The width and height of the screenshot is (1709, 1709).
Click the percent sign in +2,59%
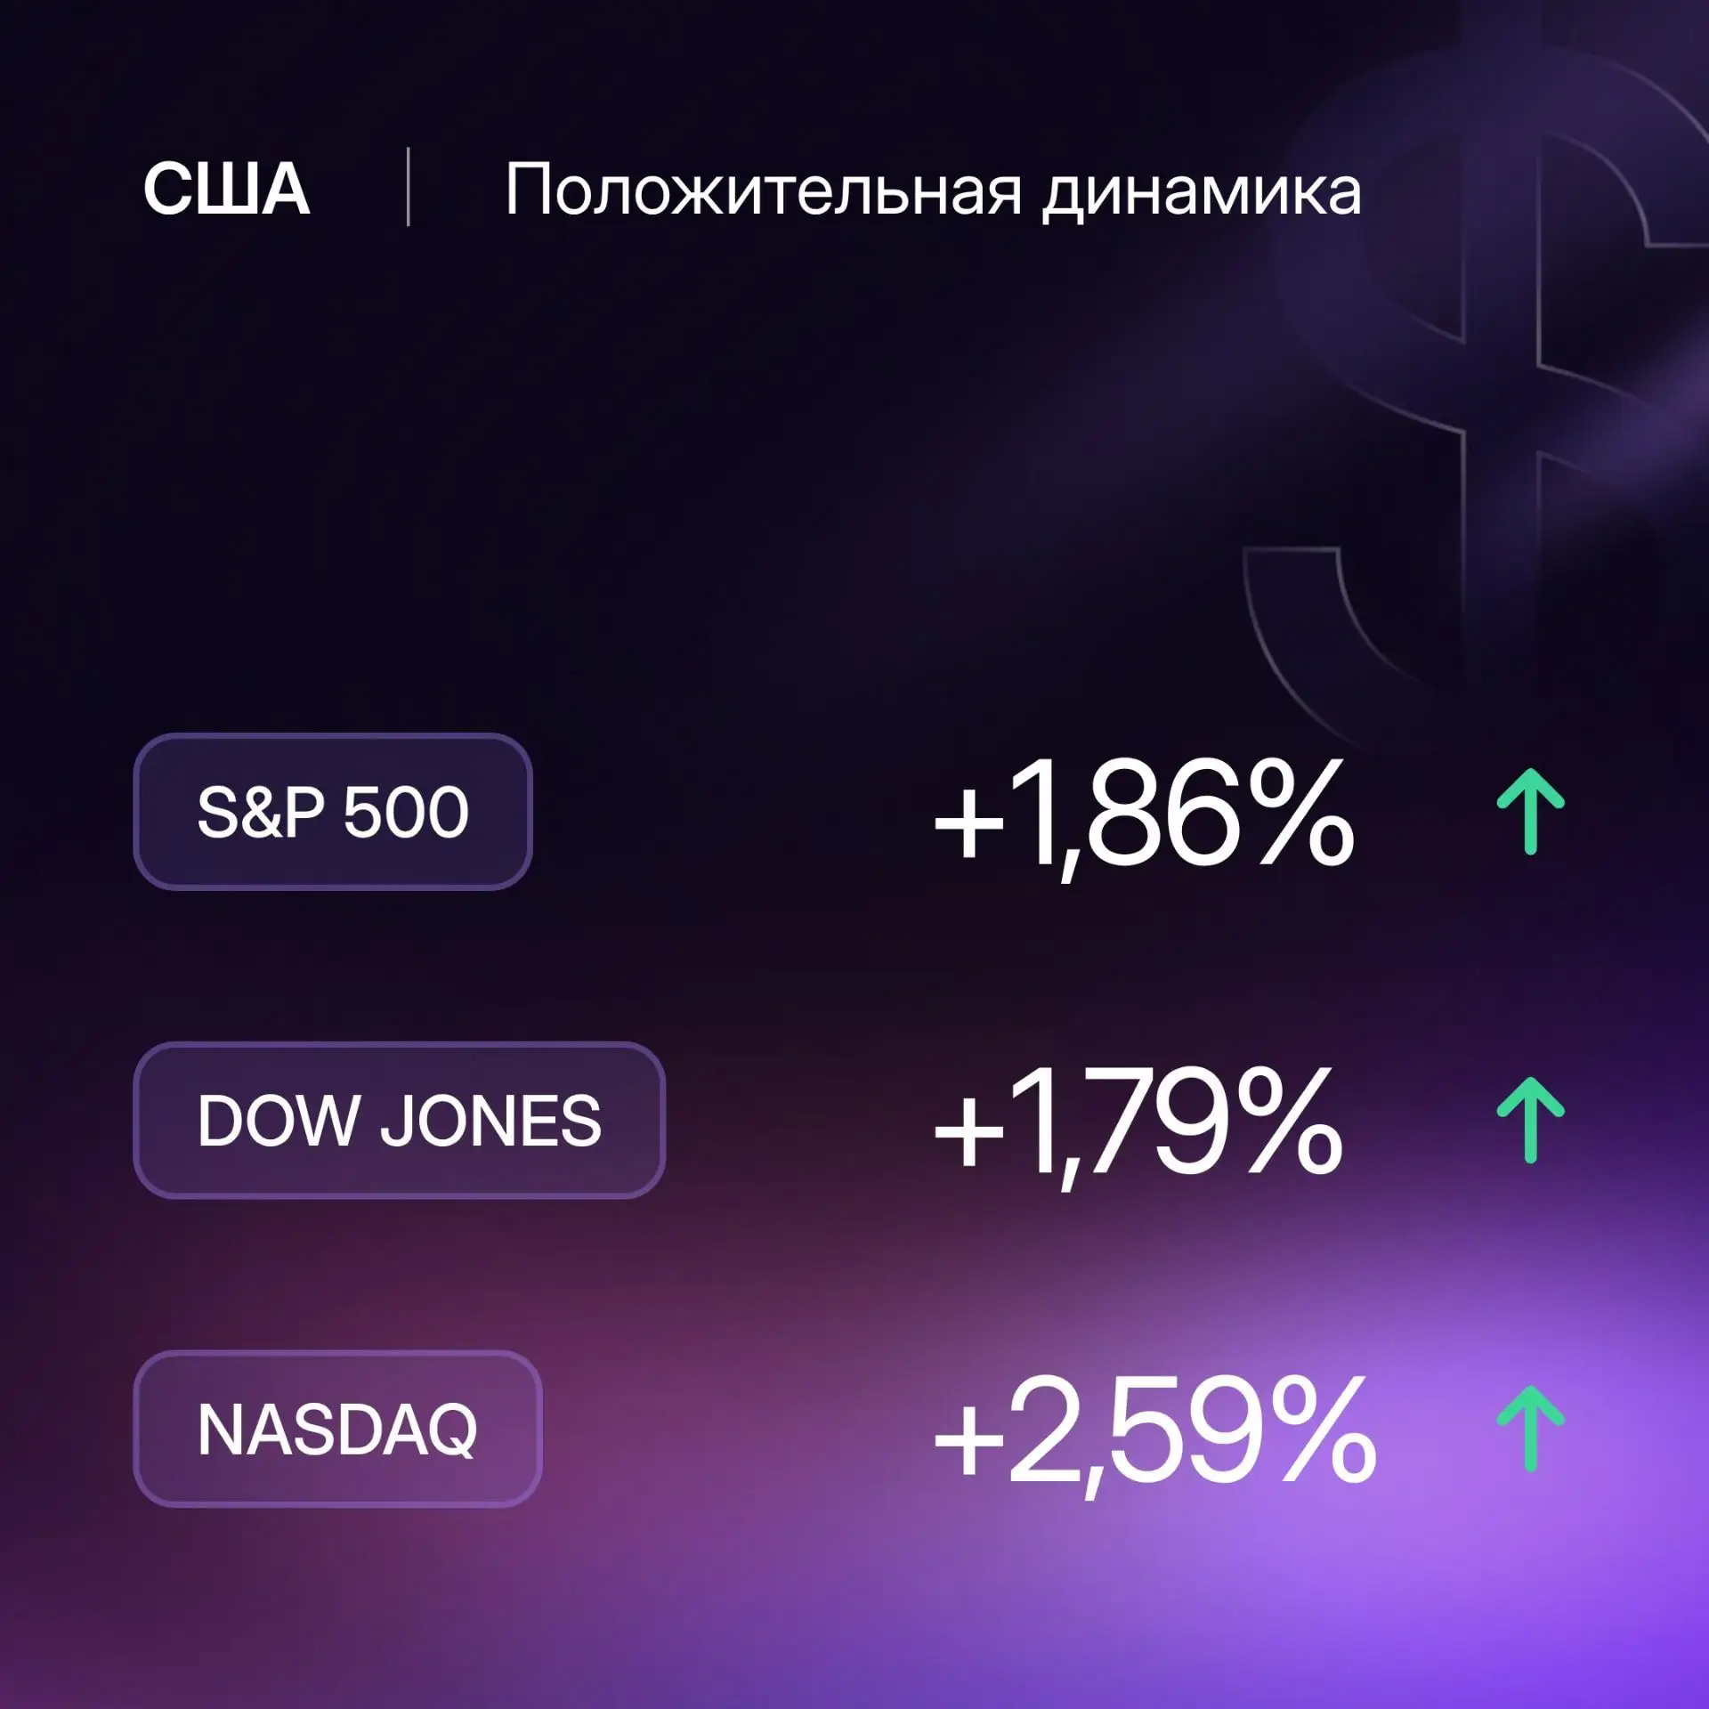[x=1323, y=1430]
